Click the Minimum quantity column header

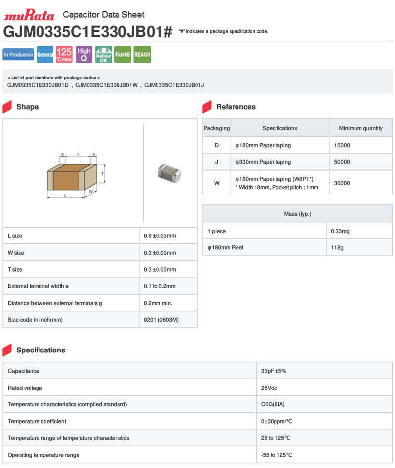[360, 128]
